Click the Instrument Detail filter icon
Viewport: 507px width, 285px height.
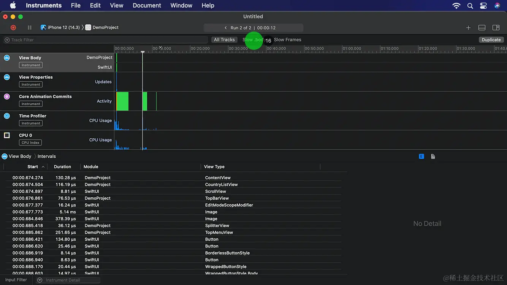pyautogui.click(x=40, y=280)
